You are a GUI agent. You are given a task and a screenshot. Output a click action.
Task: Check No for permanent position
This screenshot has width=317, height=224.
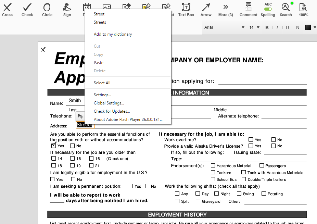[x=147, y=186]
